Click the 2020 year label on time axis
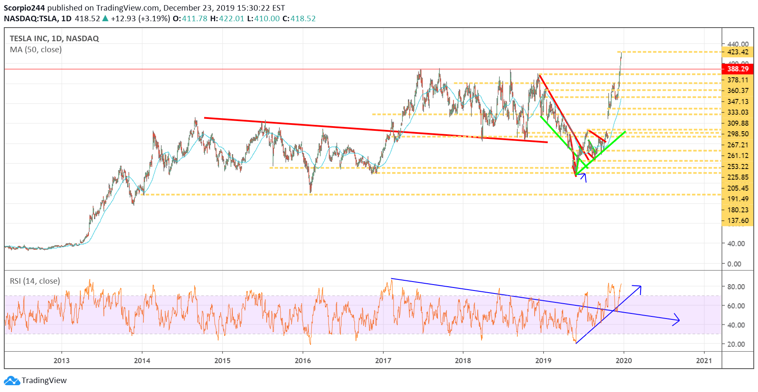 (x=624, y=361)
